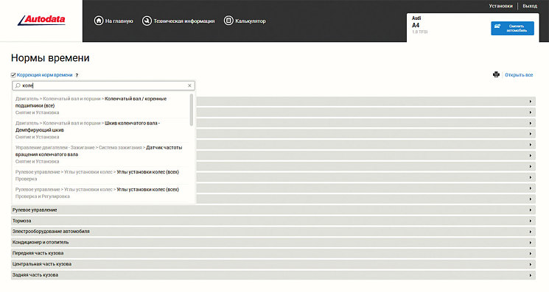Click the suggestions list scrollbar thumb
The width and height of the screenshot is (549, 292).
191,110
